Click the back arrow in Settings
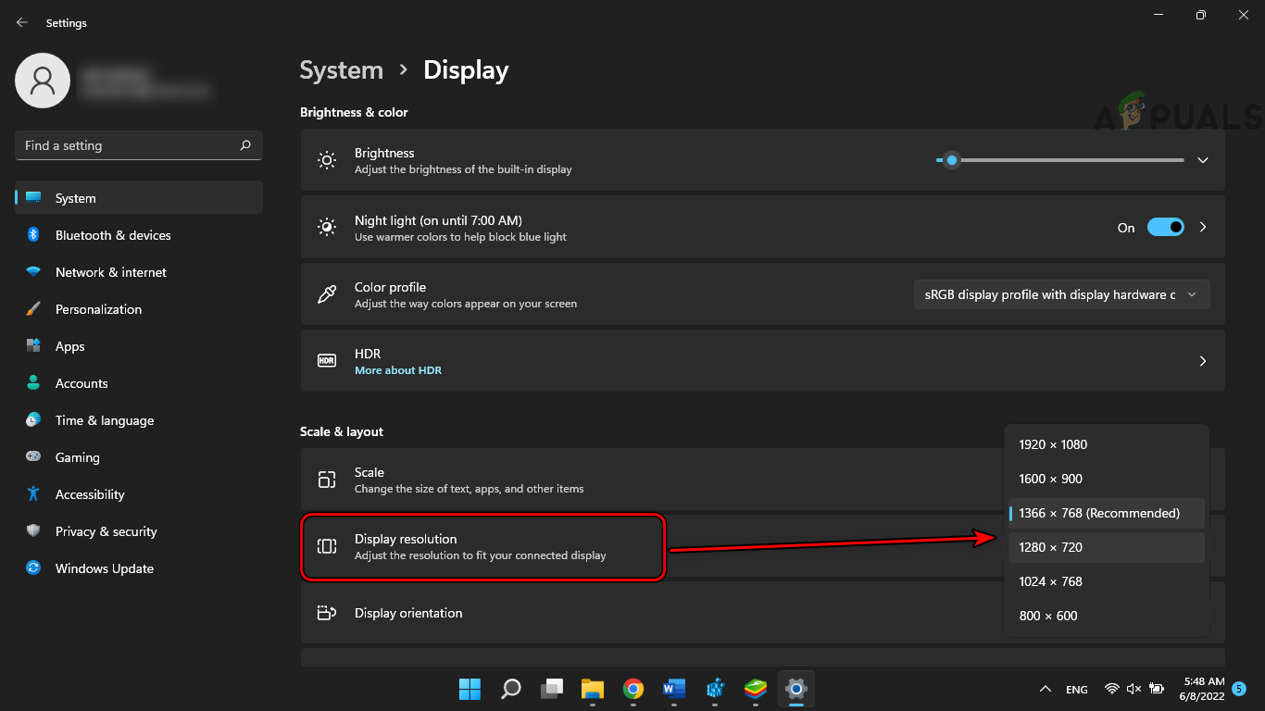This screenshot has width=1265, height=711. click(22, 22)
